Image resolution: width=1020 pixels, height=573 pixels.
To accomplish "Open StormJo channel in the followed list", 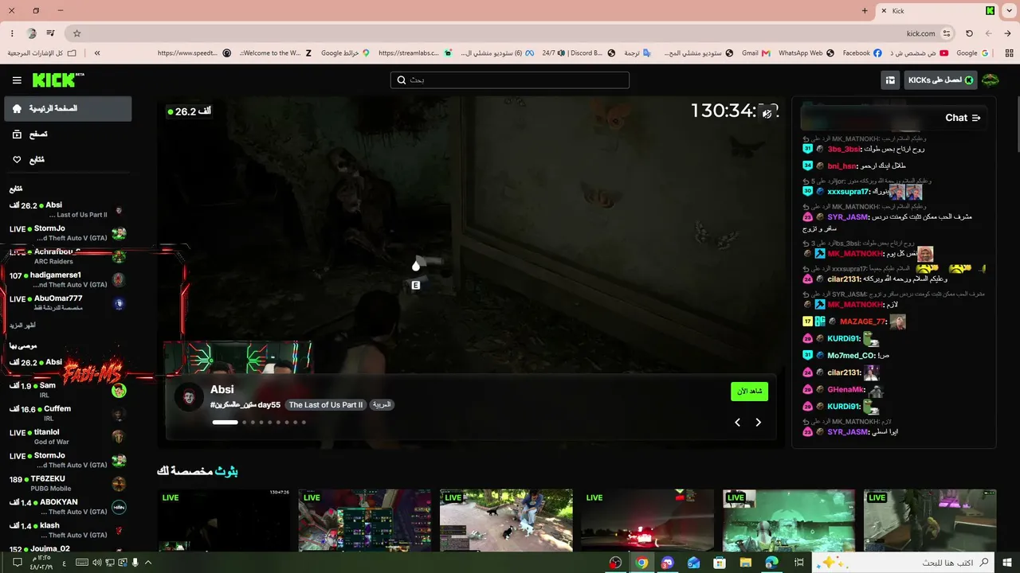I will 68,233.
